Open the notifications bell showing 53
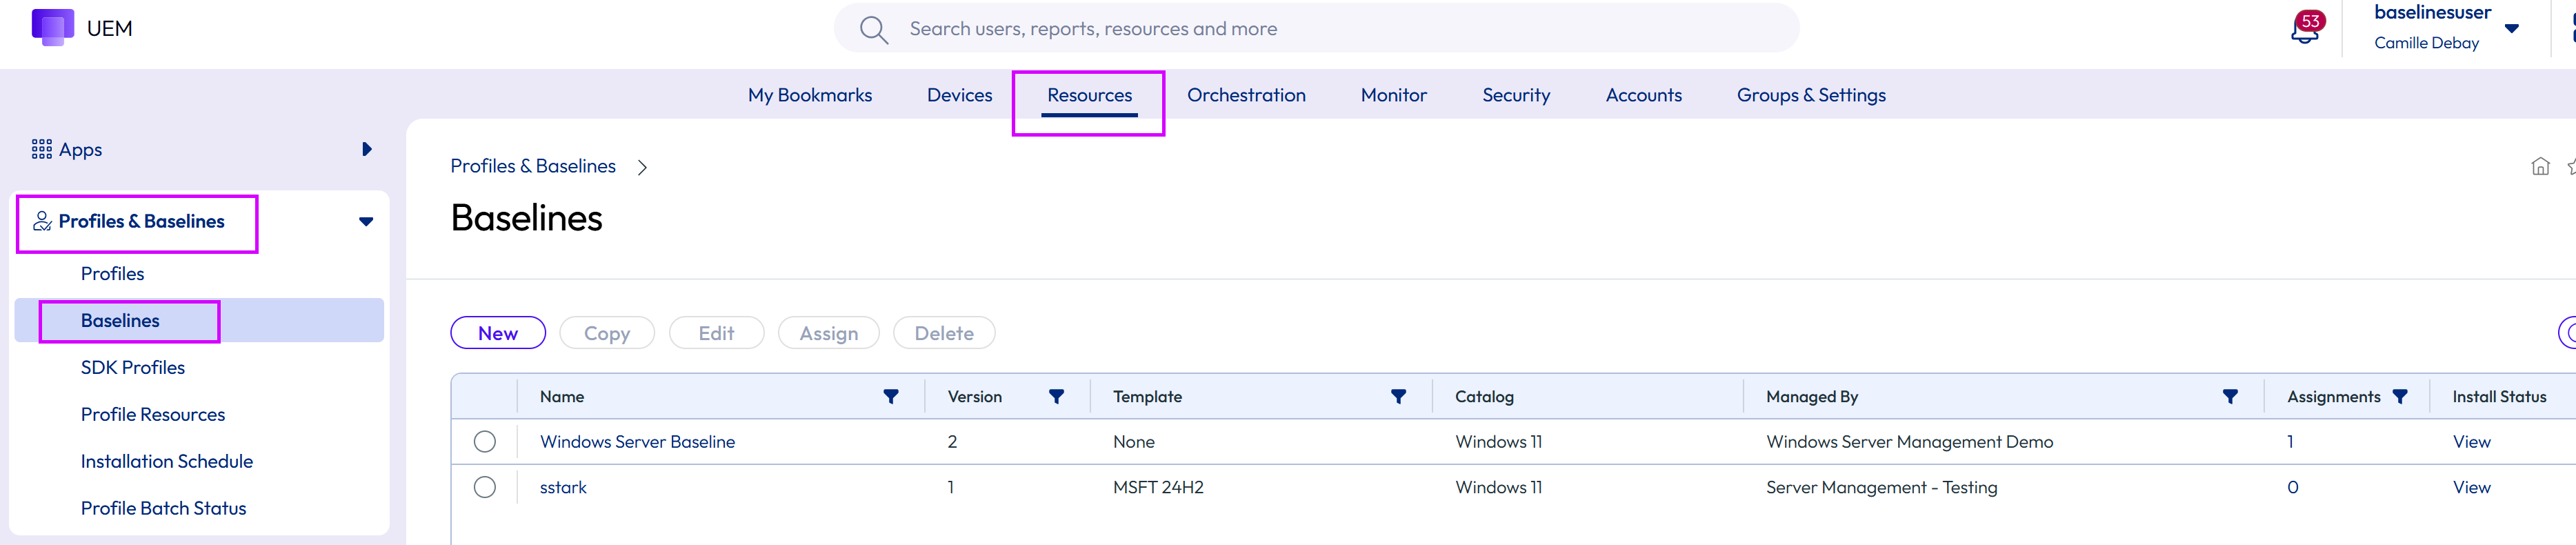 point(2305,29)
